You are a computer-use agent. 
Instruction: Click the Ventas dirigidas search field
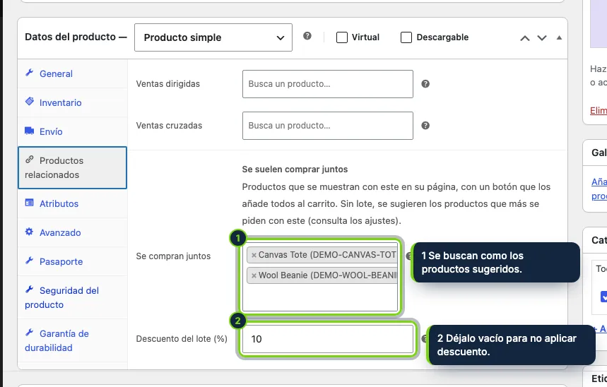pos(328,84)
